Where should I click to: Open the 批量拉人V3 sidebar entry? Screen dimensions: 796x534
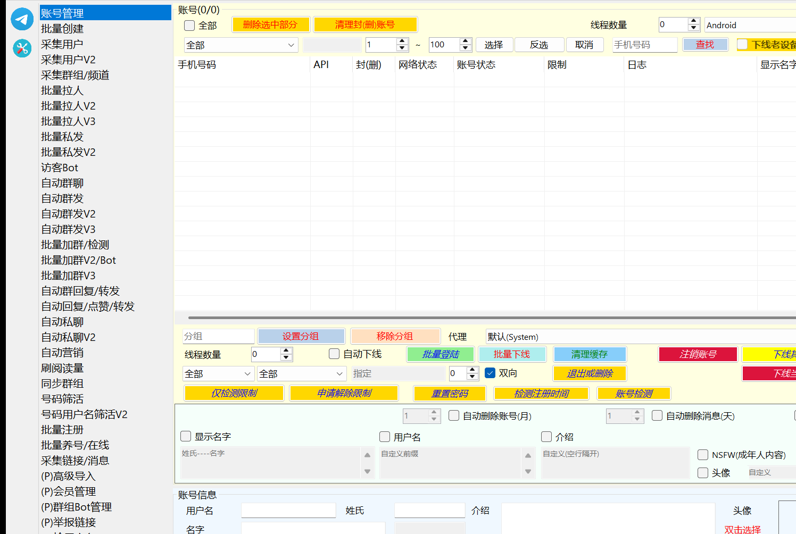click(x=68, y=121)
